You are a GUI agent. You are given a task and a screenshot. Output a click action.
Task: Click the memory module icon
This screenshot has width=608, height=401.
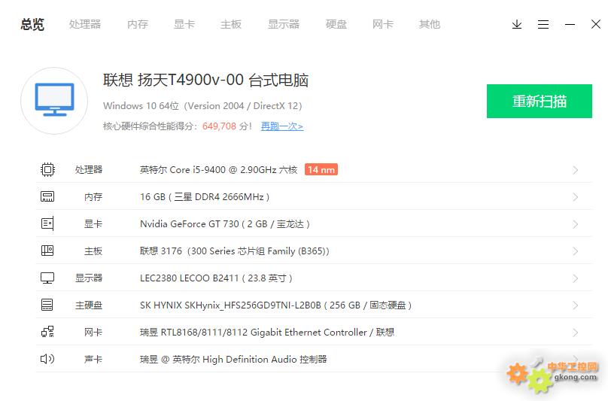47,196
